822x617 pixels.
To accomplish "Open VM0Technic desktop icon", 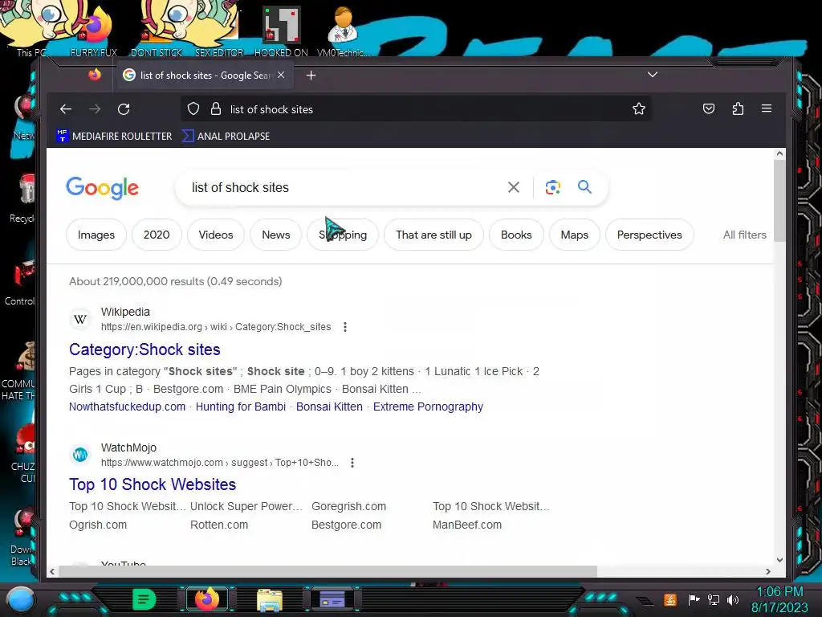I will tap(343, 31).
